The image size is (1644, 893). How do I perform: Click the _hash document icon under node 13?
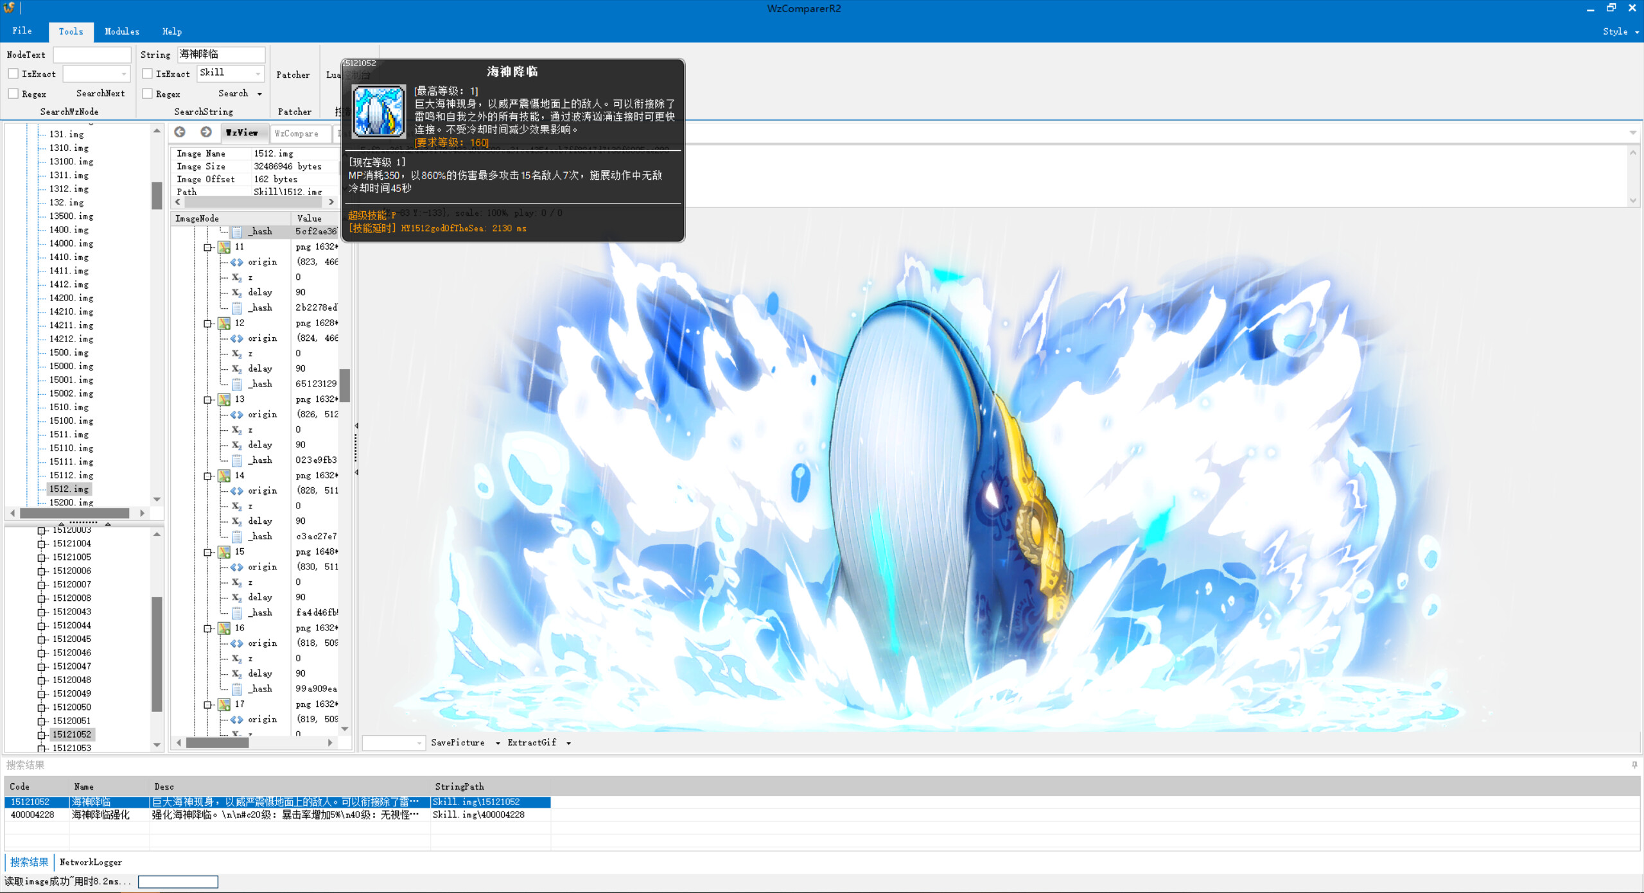pyautogui.click(x=237, y=460)
